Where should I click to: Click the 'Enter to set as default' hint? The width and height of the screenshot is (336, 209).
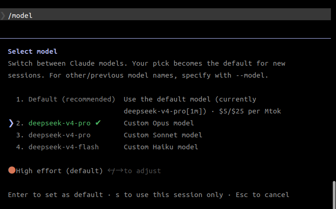pyautogui.click(x=55, y=195)
